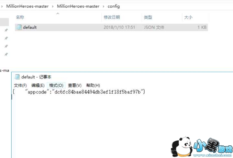
Task: Select the default JSON file icon
Action: click(x=19, y=27)
